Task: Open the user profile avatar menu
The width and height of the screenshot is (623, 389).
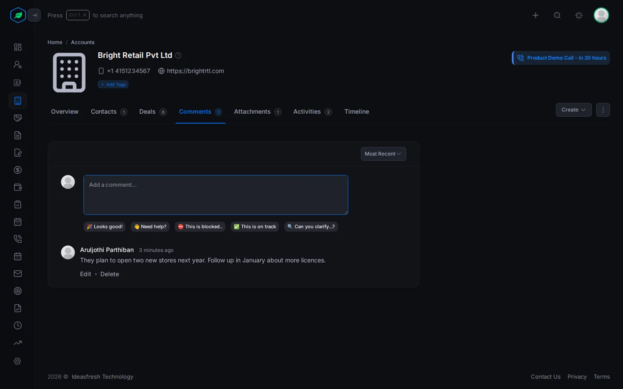Action: (601, 15)
